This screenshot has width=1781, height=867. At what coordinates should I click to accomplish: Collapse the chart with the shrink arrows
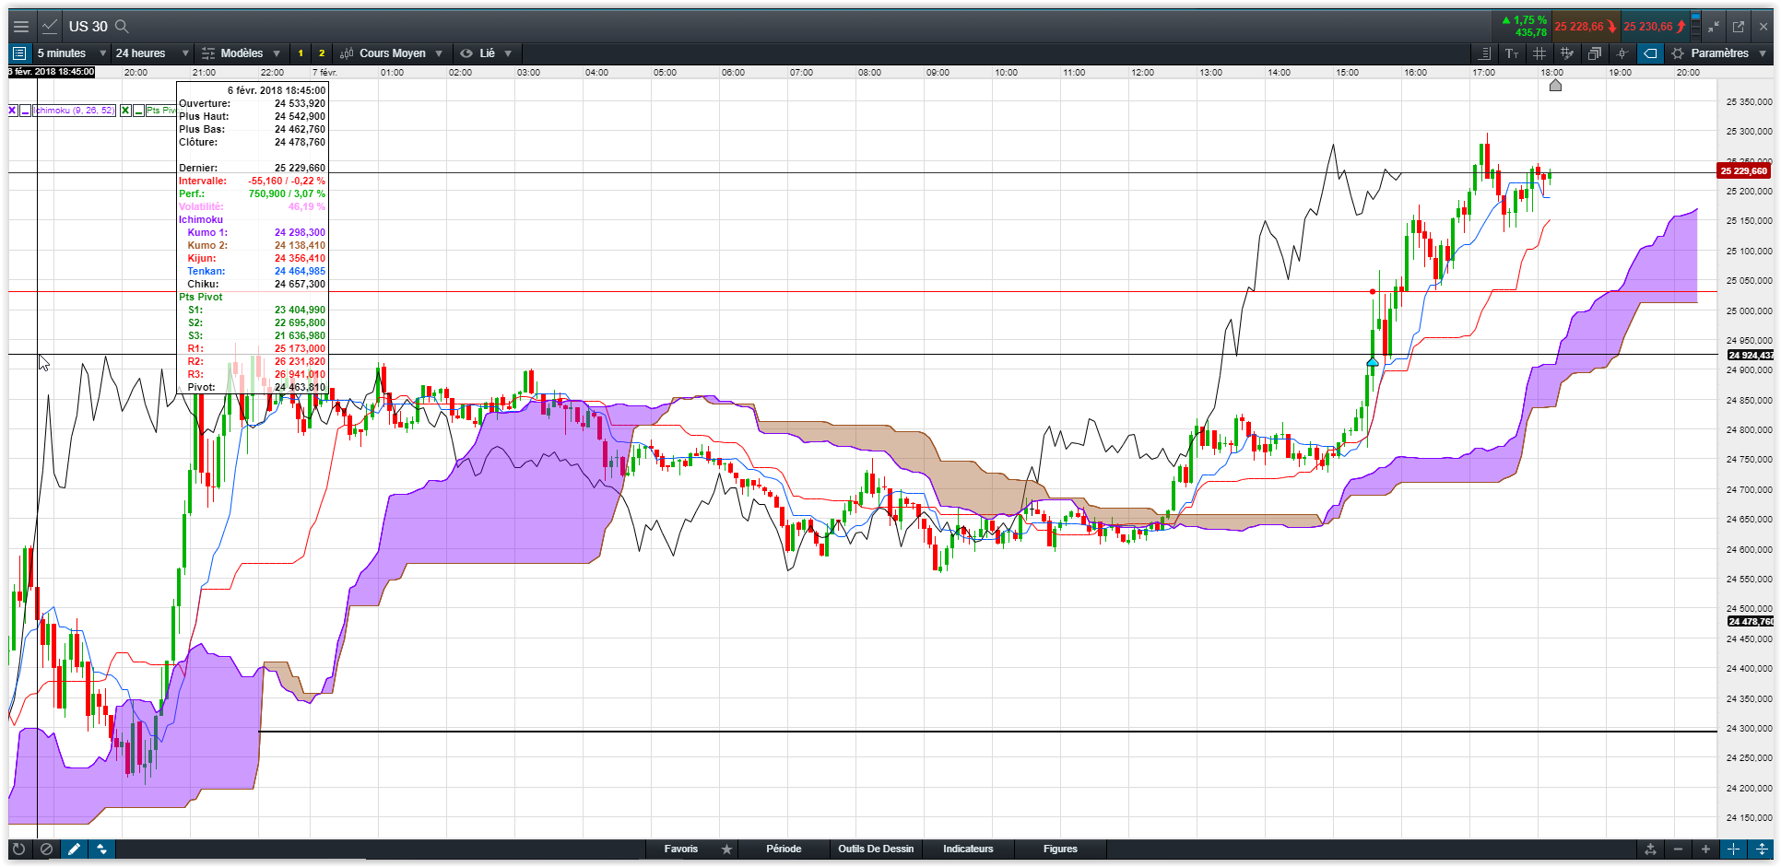1715,27
